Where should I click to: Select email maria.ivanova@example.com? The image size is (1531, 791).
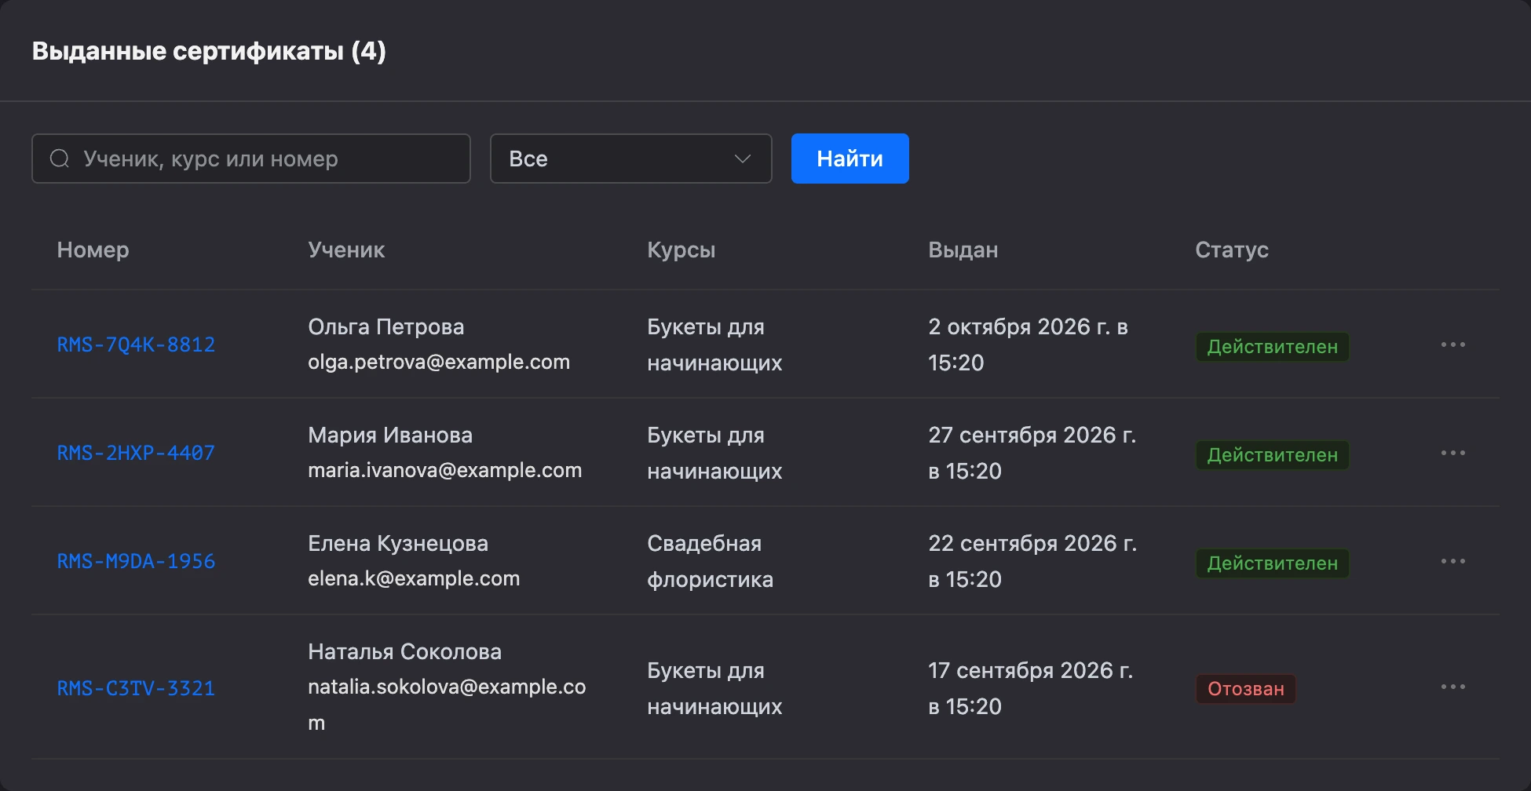[444, 470]
